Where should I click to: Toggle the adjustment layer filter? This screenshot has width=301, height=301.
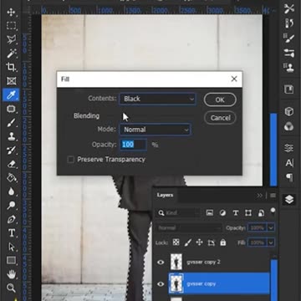[222, 213]
